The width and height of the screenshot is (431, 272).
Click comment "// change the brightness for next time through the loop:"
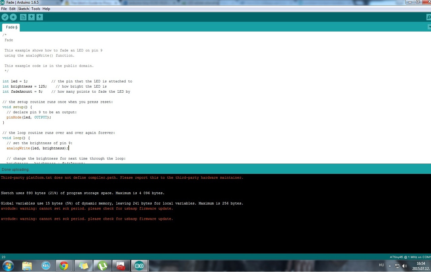point(66,158)
